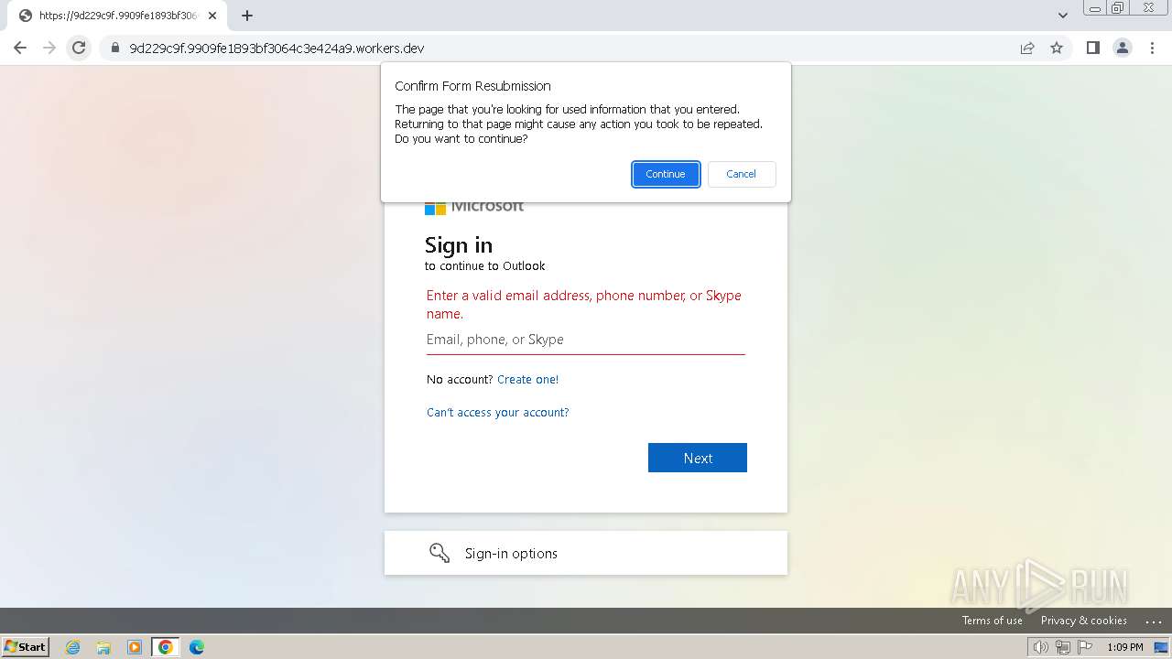Click Cancel in the resubmission dialog

(742, 174)
